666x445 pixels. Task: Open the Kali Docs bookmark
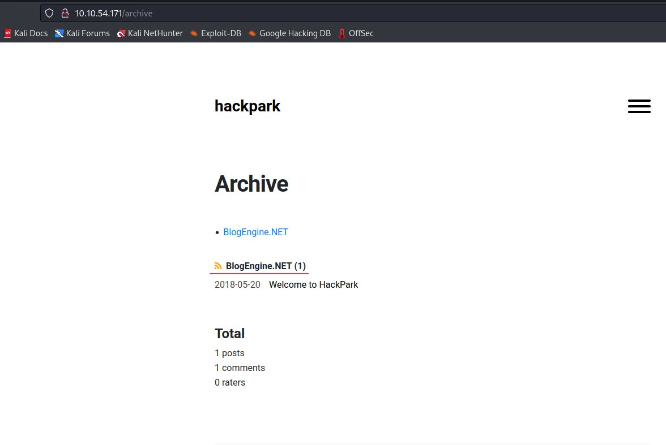pyautogui.click(x=26, y=33)
